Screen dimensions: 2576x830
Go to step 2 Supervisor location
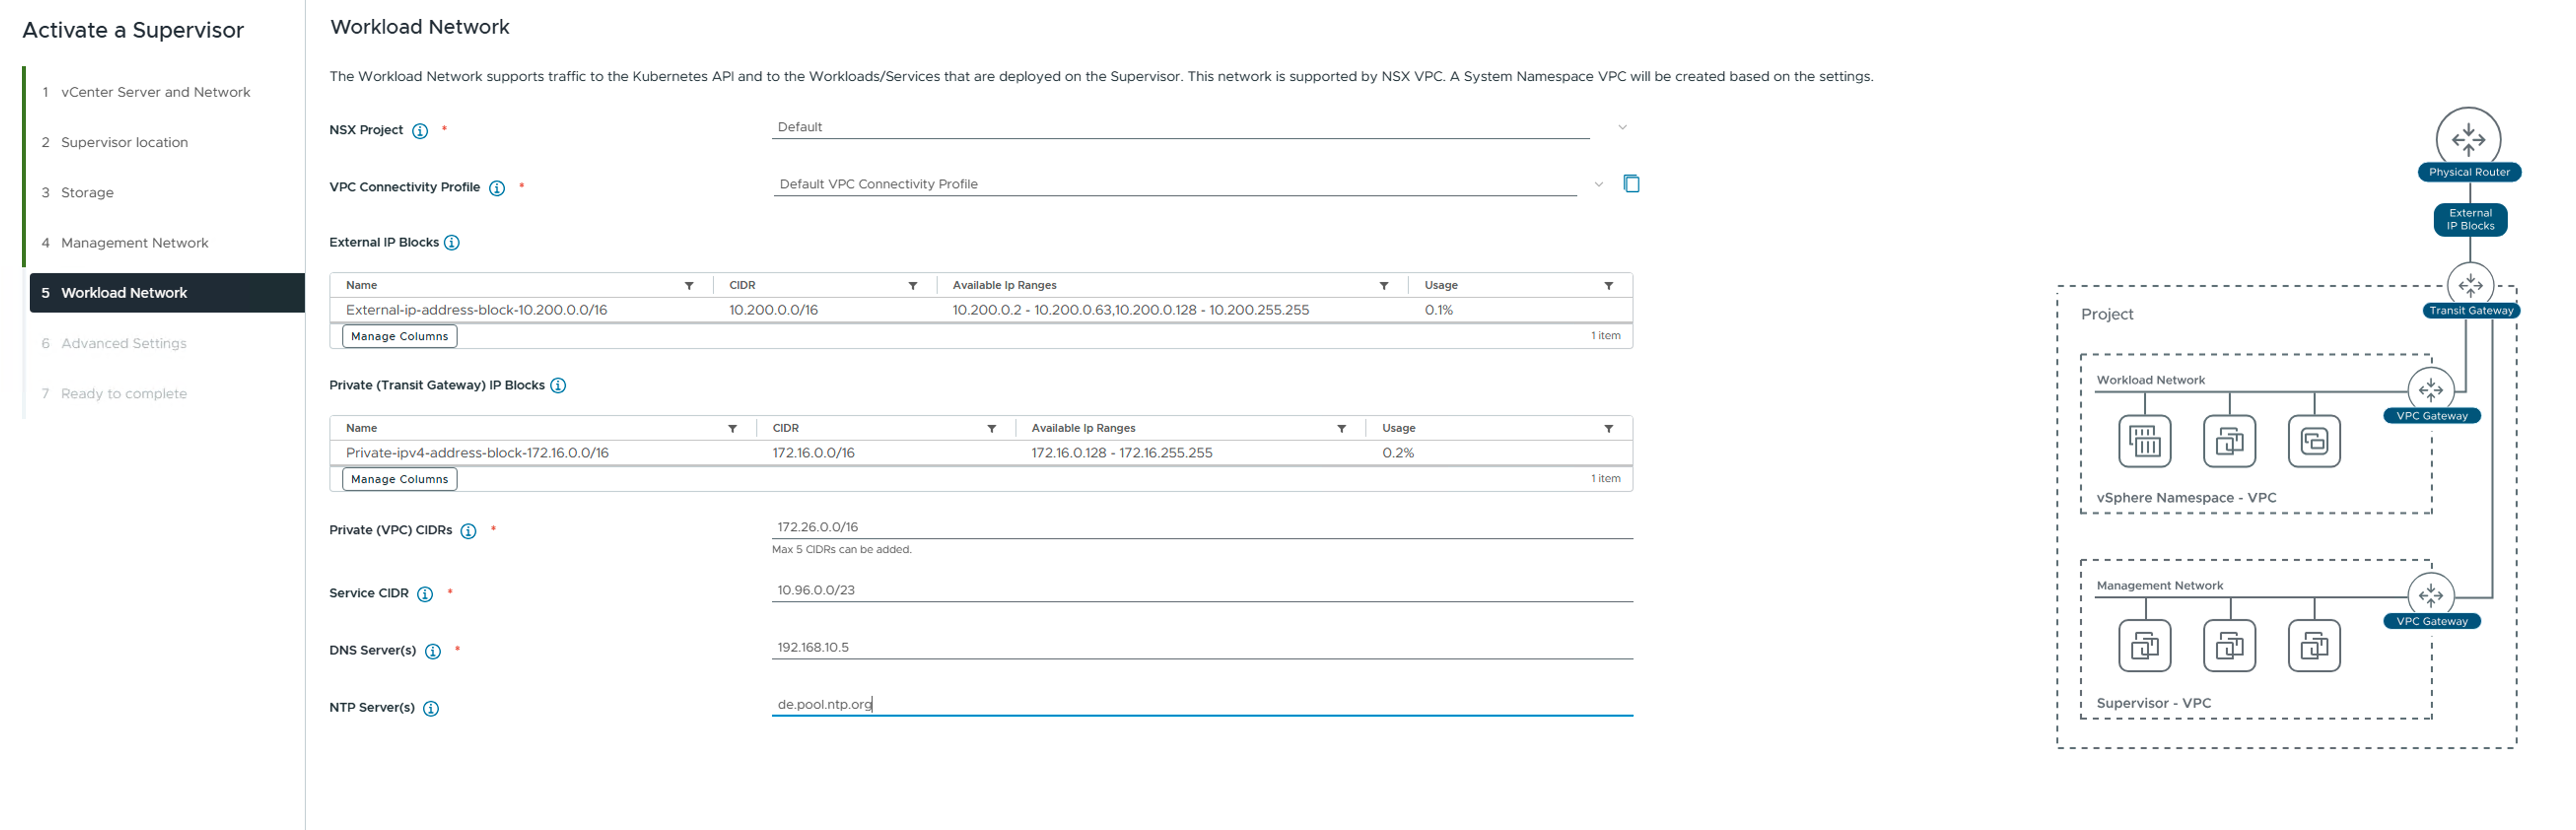(124, 142)
